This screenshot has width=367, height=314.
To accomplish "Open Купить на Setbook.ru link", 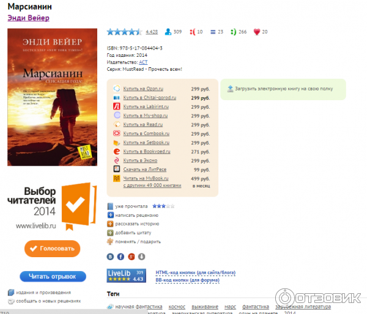I will pyautogui.click(x=146, y=142).
